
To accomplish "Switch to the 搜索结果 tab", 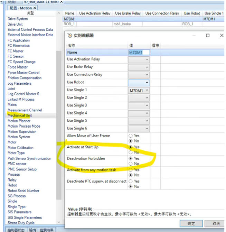I will [46, 230].
